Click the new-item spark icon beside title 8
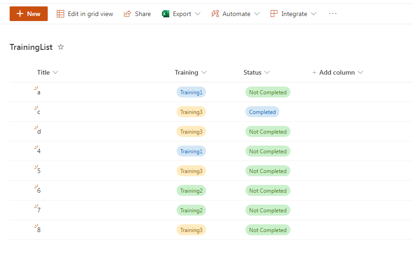The image size is (412, 276). (36, 226)
